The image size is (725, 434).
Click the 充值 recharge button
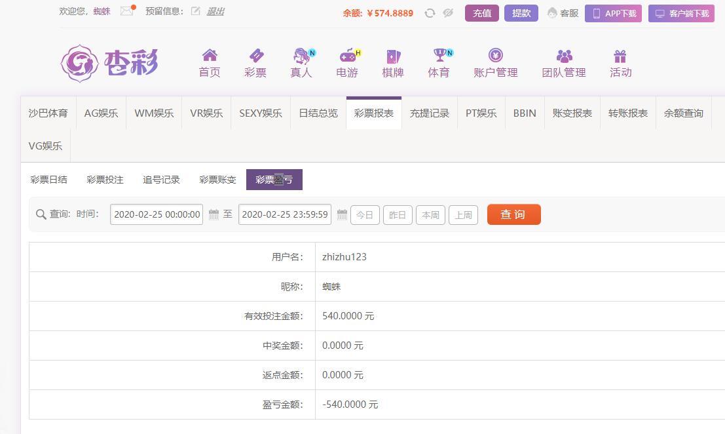(482, 13)
